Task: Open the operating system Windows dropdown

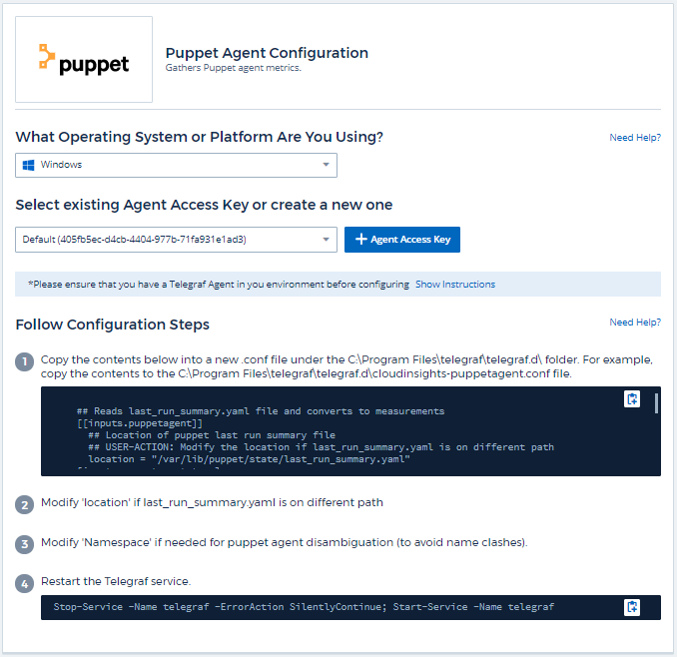Action: pyautogui.click(x=176, y=165)
